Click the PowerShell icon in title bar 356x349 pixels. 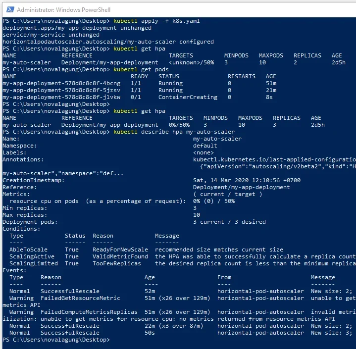tap(10, 9)
